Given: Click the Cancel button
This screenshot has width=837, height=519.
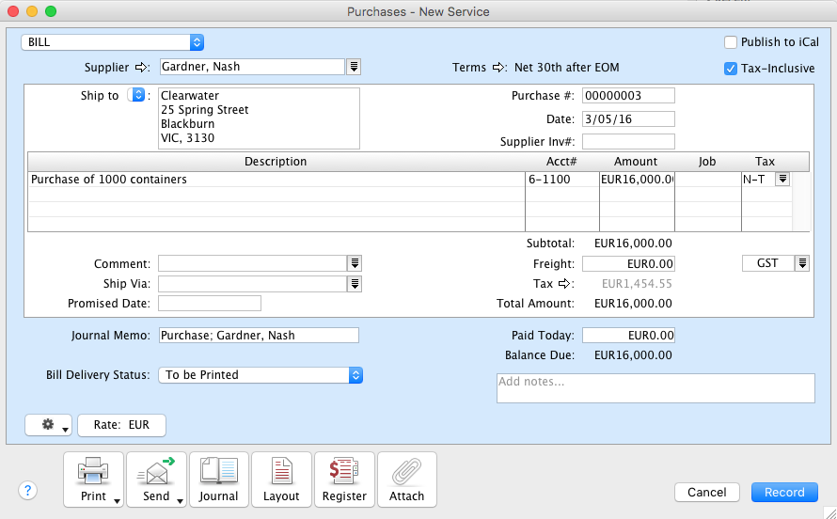Looking at the screenshot, I should 706,492.
